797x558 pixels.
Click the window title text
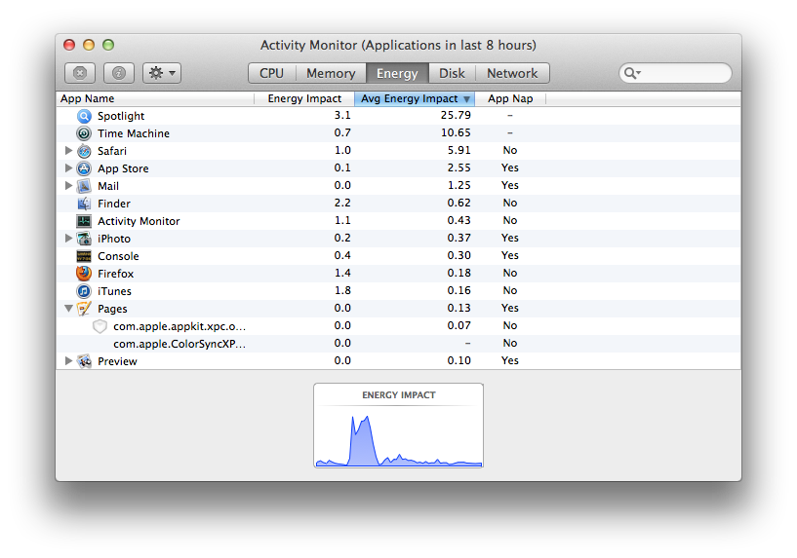click(x=398, y=45)
